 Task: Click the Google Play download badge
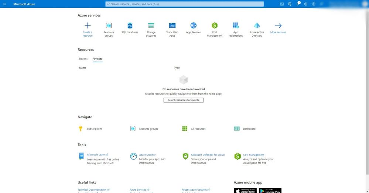[x=270, y=190]
